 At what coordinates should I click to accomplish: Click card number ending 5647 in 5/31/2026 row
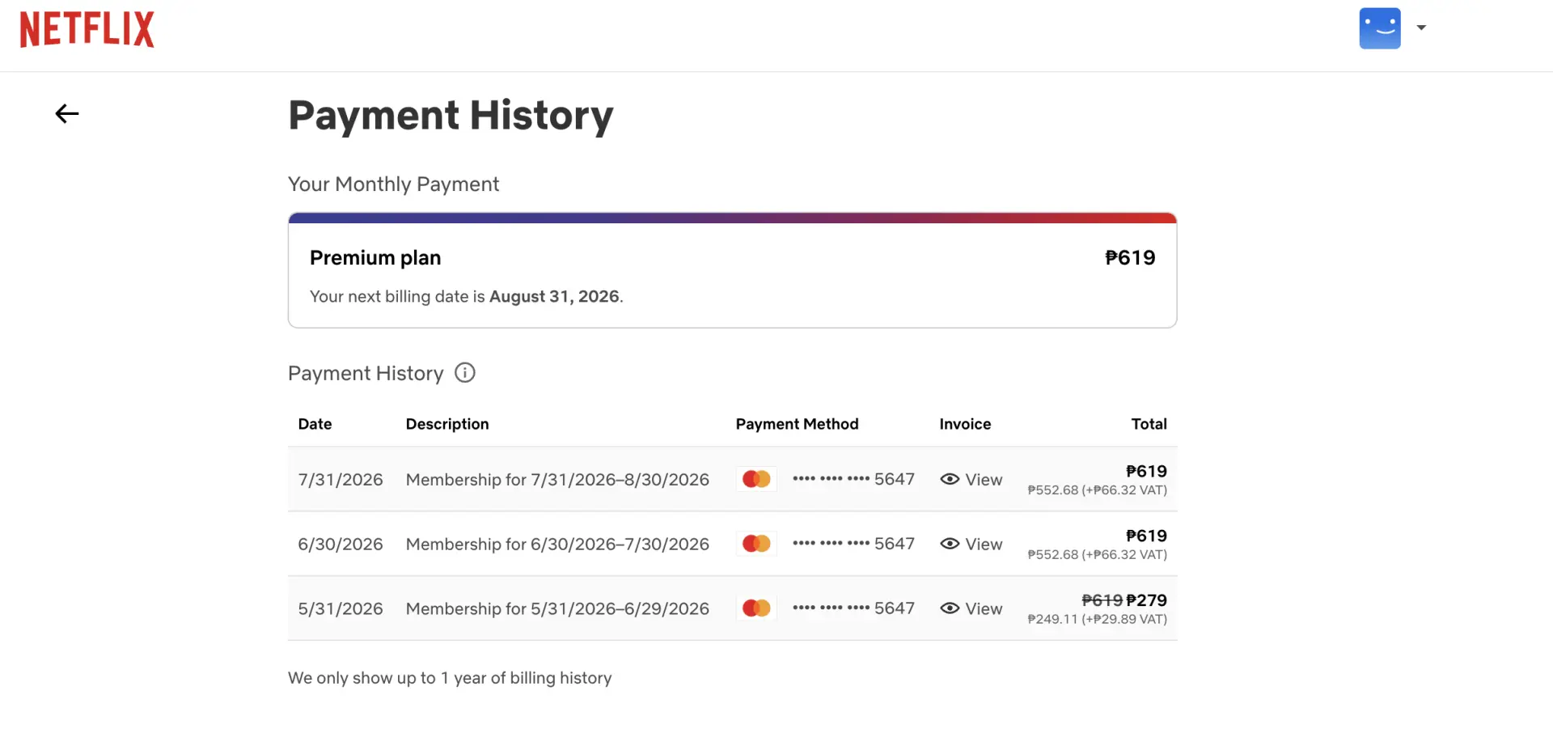[x=853, y=608]
